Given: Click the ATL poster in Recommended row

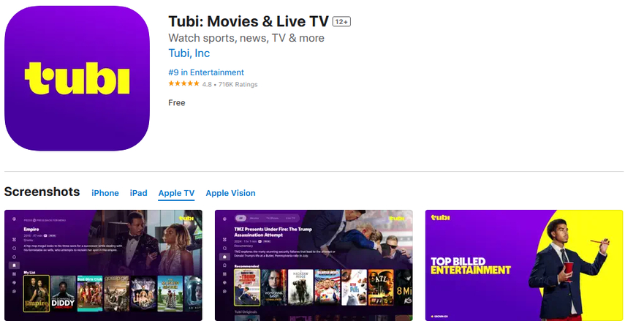Looking at the screenshot, I should click(381, 287).
